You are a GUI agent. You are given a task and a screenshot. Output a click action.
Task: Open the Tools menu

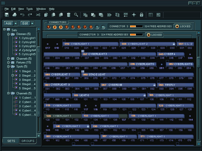tap(30, 8)
